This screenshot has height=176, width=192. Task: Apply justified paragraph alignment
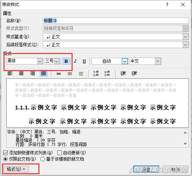44,74
